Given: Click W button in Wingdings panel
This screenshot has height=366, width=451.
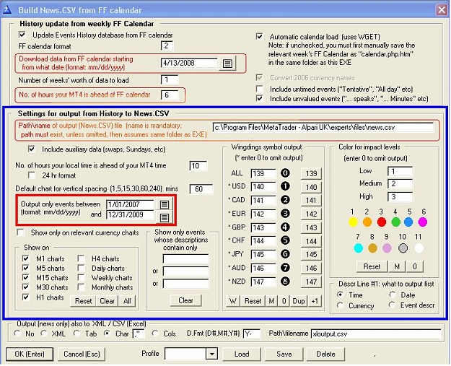Looking at the screenshot, I should click(x=233, y=301).
